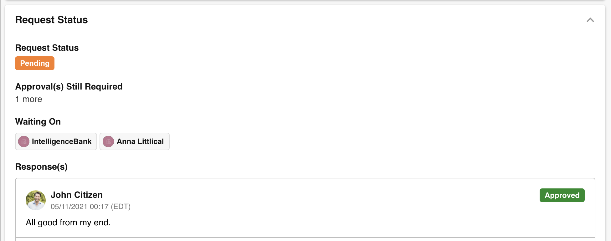Open John Citizen's name link
Screen dimensions: 611x241
77,195
